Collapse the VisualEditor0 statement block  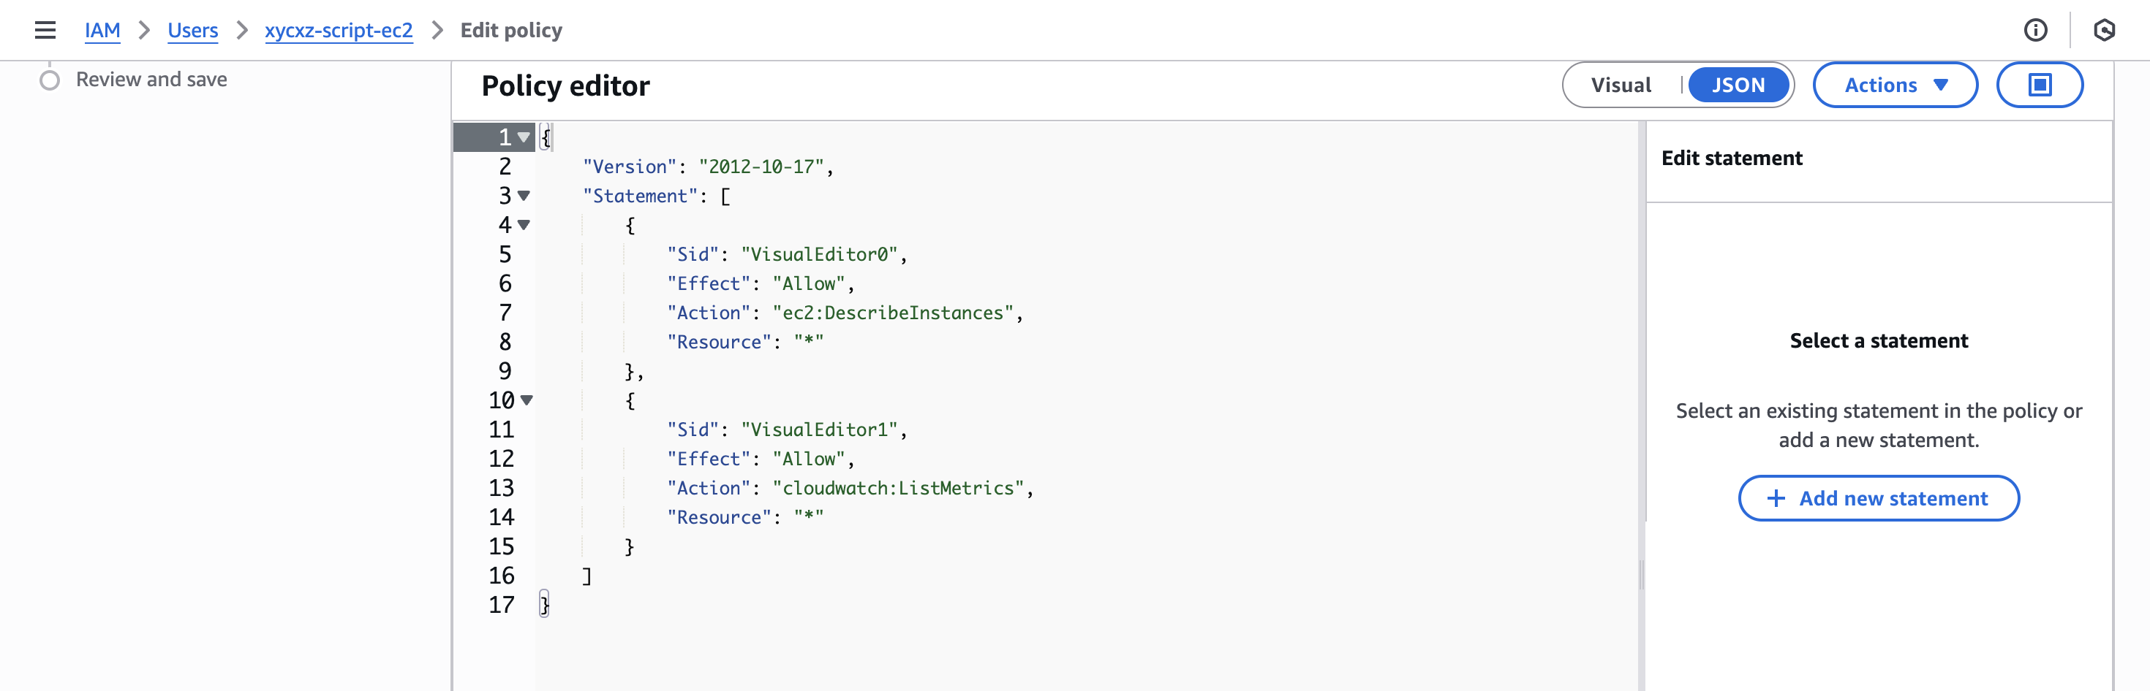click(524, 224)
